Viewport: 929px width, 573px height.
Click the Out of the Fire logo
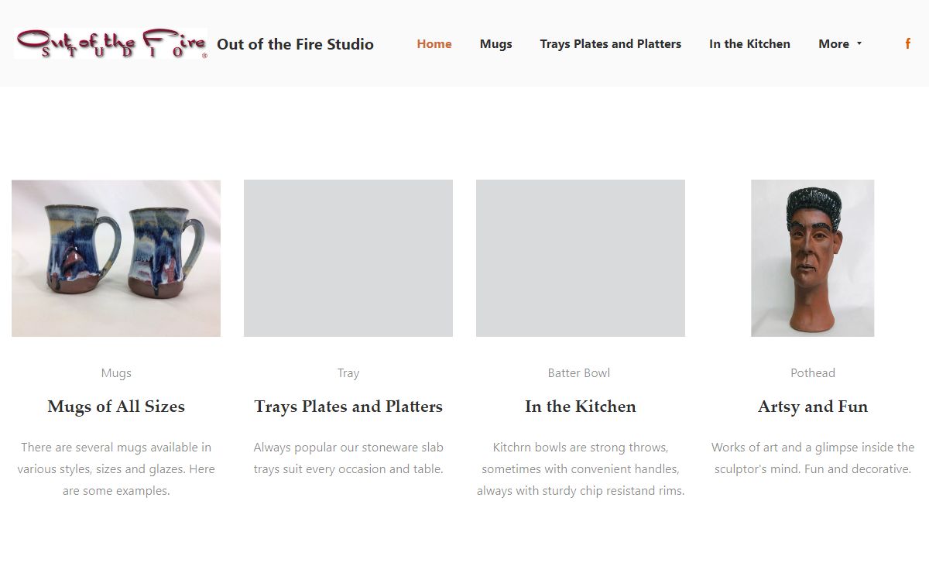[111, 43]
